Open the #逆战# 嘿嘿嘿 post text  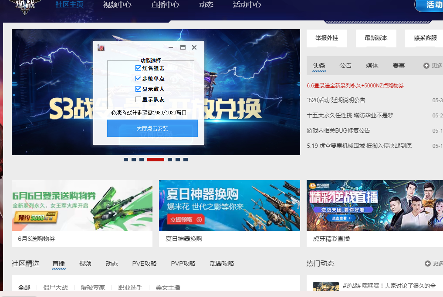389,286
